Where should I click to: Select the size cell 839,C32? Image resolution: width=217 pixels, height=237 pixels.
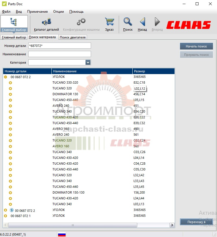tap(139, 123)
